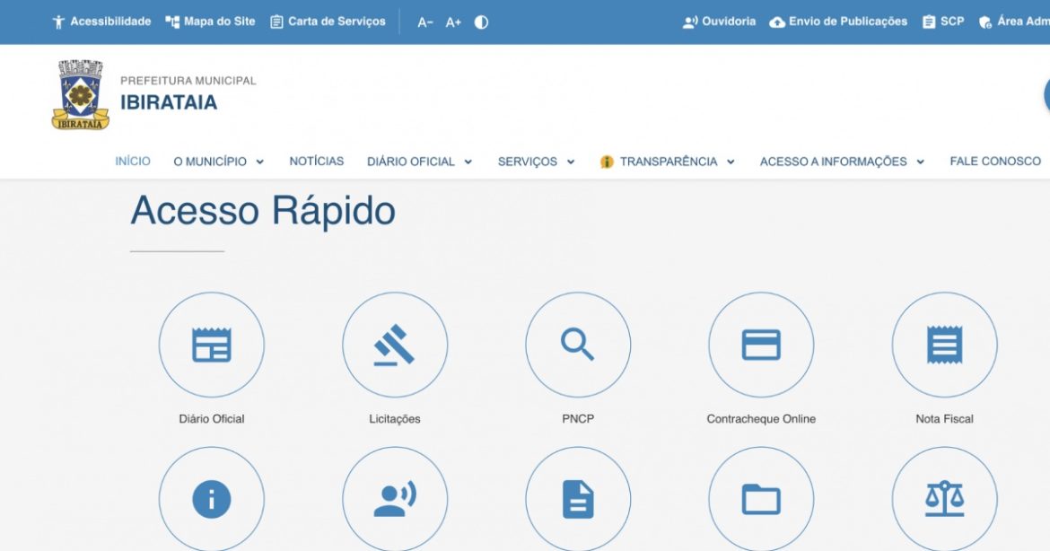Click the TRANSPARÊNCIA menu label
The width and height of the screenshot is (1050, 551).
pos(669,162)
